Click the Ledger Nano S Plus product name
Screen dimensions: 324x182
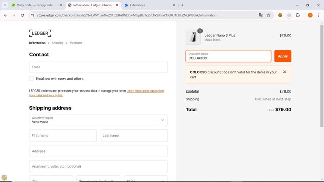click(x=220, y=35)
